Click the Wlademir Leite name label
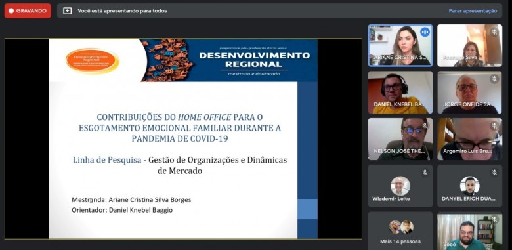The height and width of the screenshot is (250, 512). (x=391, y=198)
